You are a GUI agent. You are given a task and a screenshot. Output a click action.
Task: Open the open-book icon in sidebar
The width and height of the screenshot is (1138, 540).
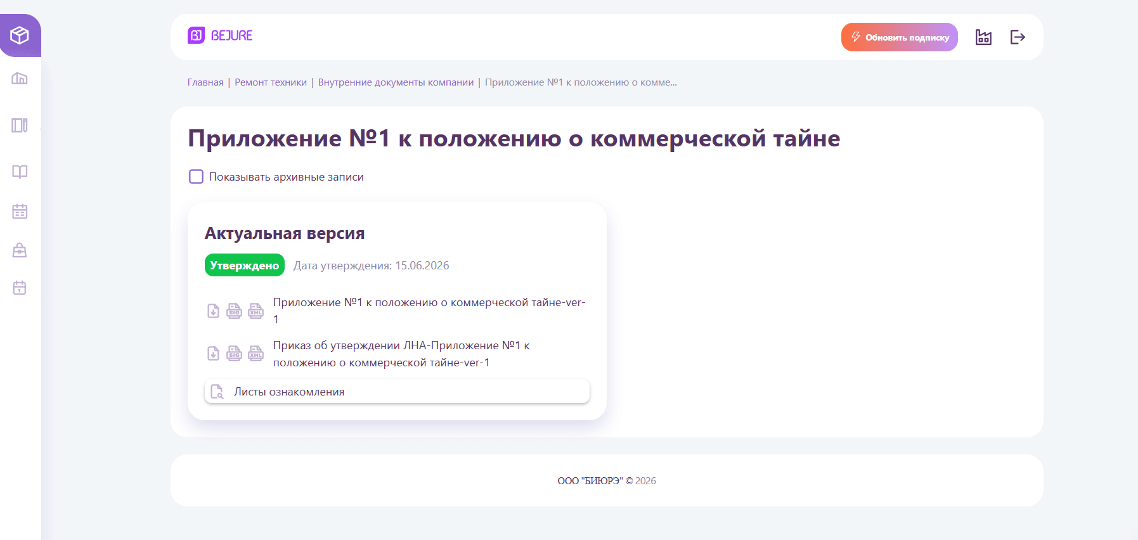click(x=20, y=172)
